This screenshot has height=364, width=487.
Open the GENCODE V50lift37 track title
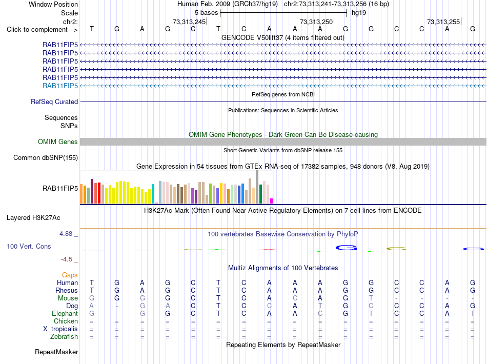coord(283,38)
